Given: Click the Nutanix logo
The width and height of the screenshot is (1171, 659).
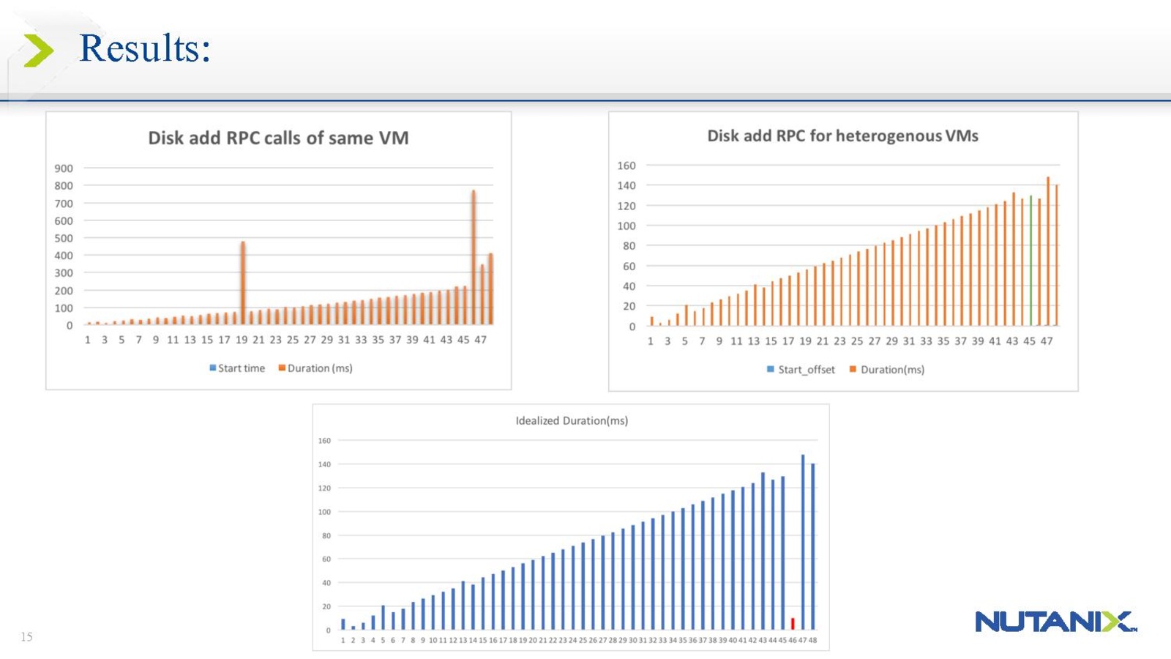Looking at the screenshot, I should (1055, 622).
